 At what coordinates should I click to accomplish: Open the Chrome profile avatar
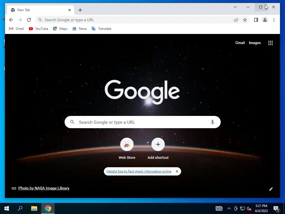(265, 20)
